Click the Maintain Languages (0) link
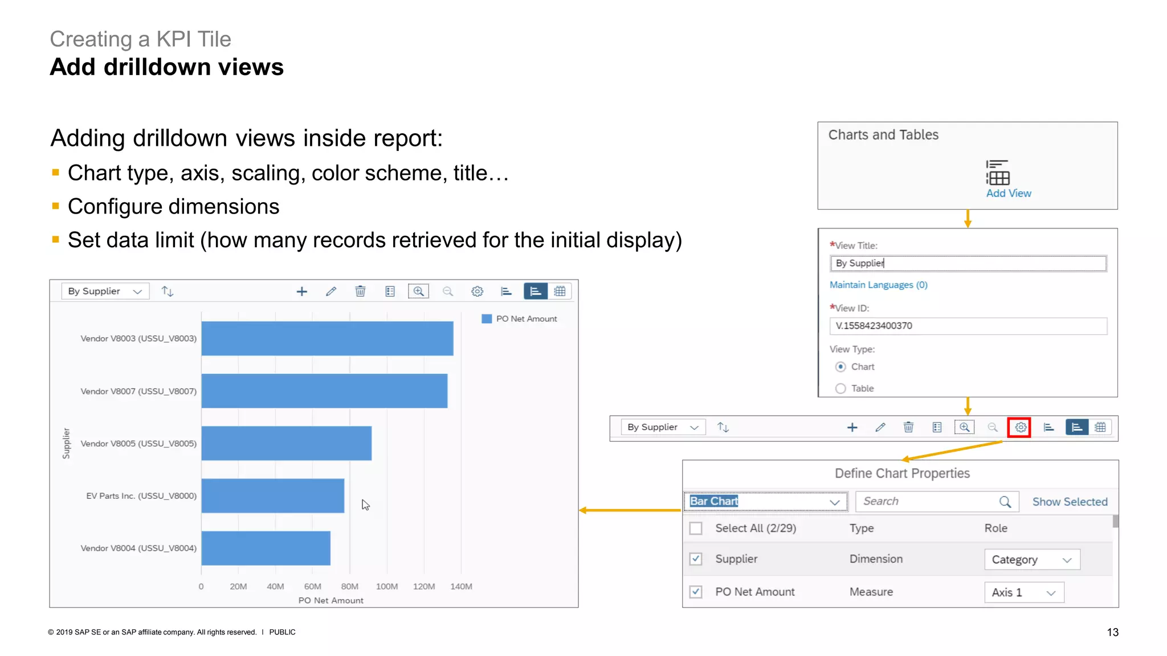Image resolution: width=1167 pixels, height=656 pixels. click(878, 285)
